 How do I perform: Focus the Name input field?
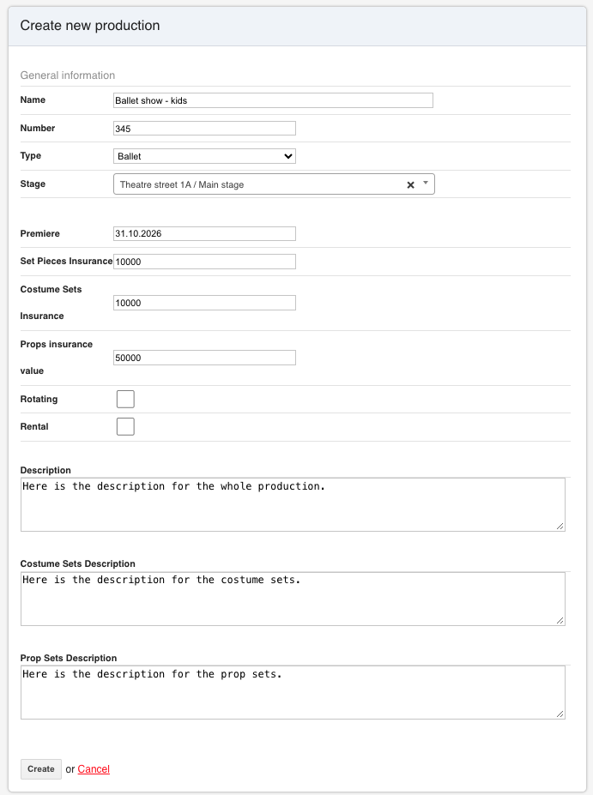[x=273, y=100]
